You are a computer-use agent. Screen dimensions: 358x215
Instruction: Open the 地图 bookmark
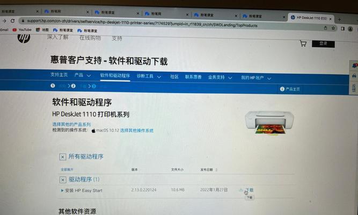click(42, 30)
